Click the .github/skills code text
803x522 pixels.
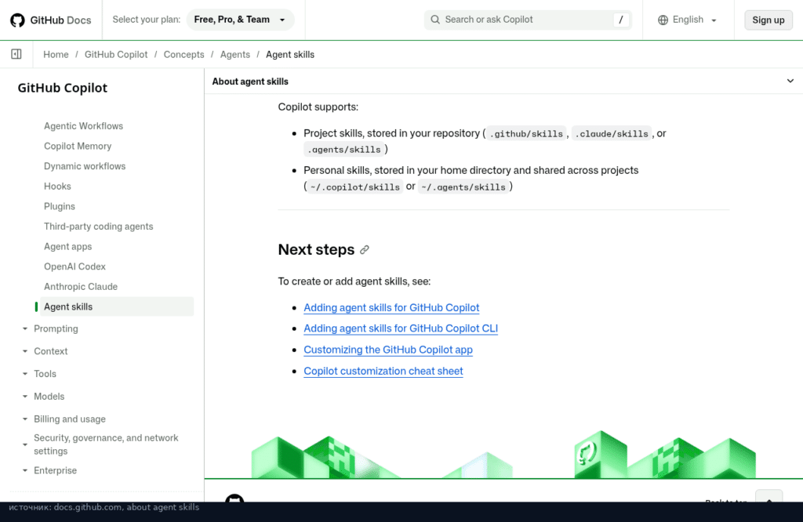[526, 133]
